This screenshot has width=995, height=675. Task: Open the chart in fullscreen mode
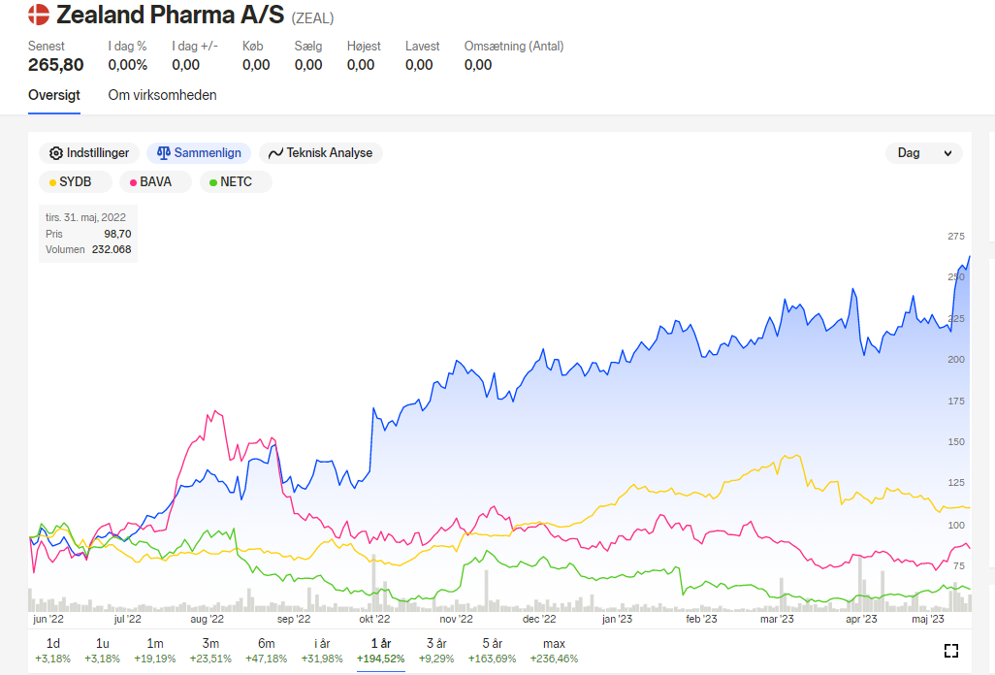click(x=950, y=650)
